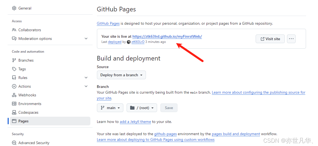Click the deployed link

[115, 42]
